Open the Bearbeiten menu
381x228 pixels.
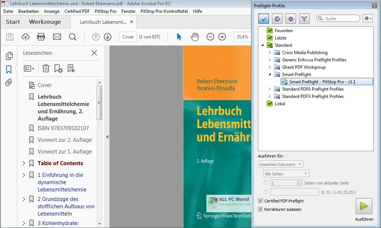tap(29, 11)
